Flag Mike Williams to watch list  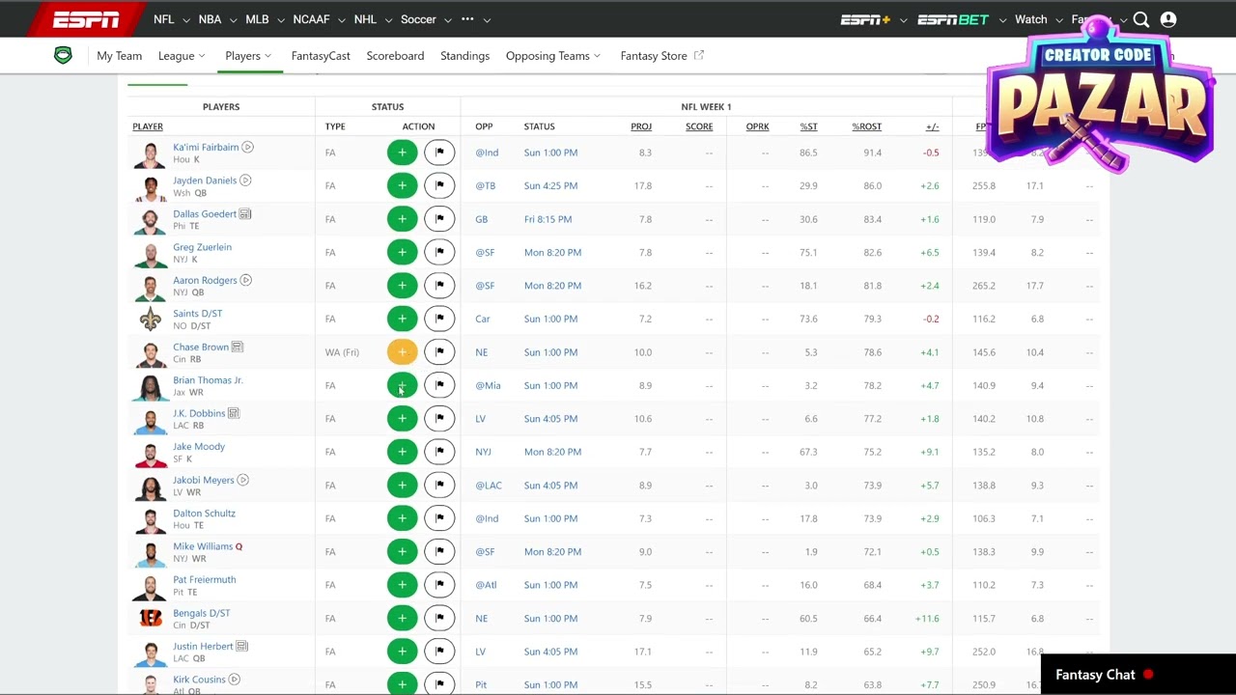439,552
